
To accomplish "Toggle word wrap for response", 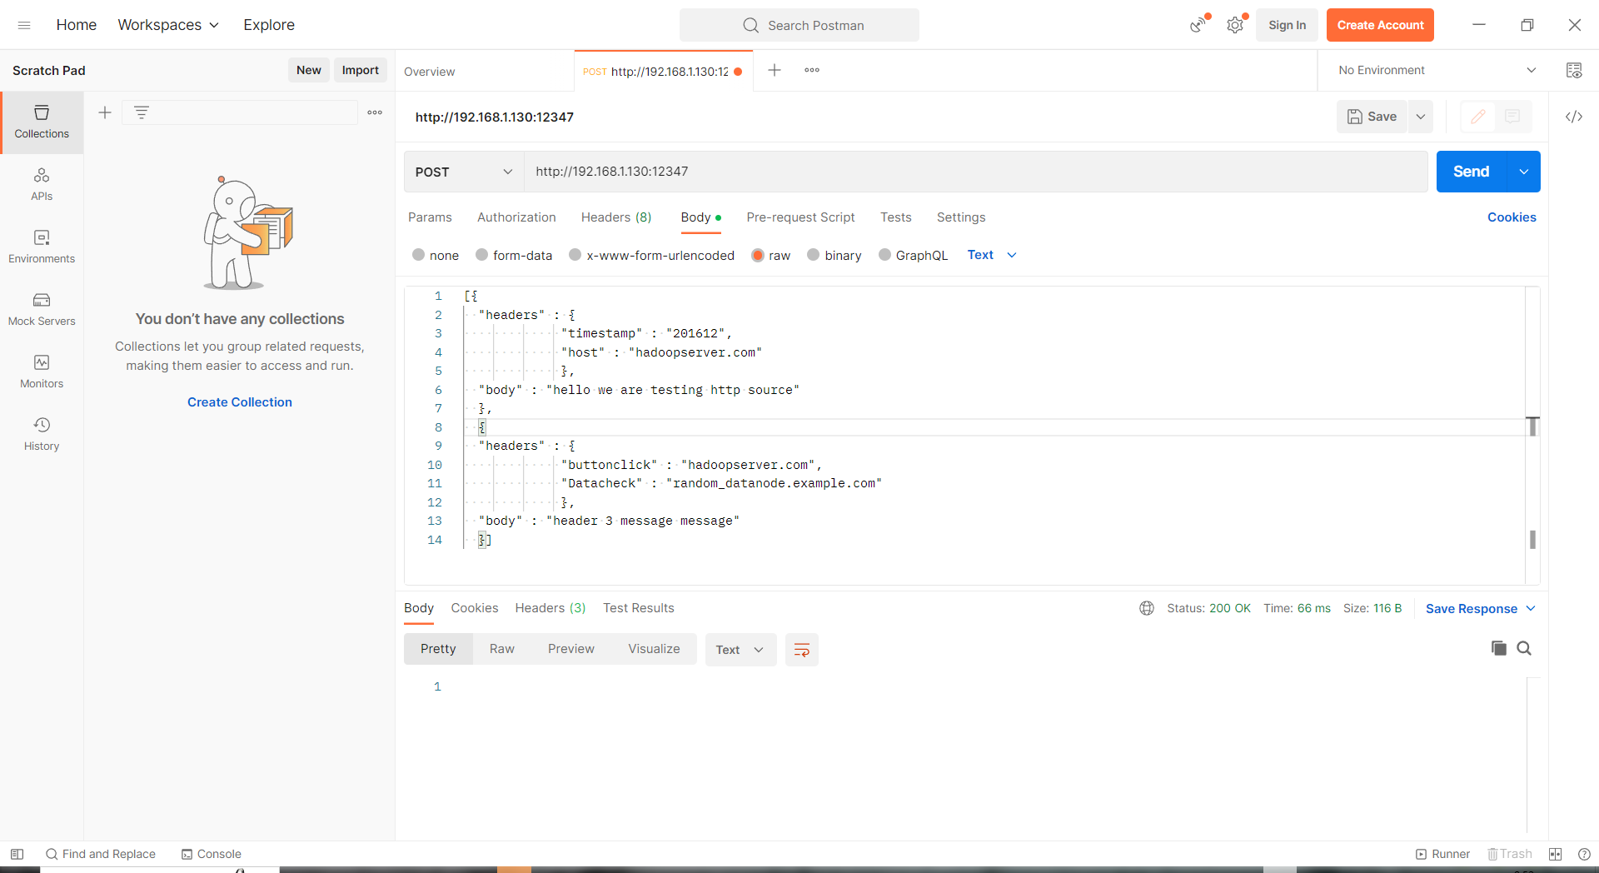I will pyautogui.click(x=801, y=650).
